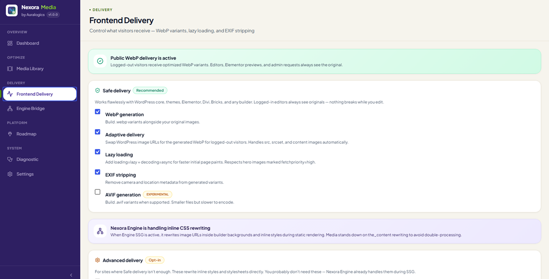Image resolution: width=549 pixels, height=279 pixels.
Task: Click the Frontend Delivery pulse icon
Action: point(10,94)
